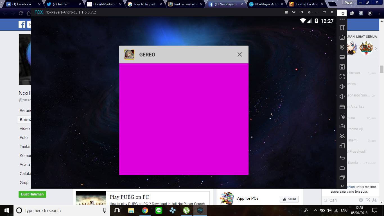Image resolution: width=384 pixels, height=216 pixels.
Task: Open the Nox title bar dropdown arrow
Action: pyautogui.click(x=294, y=12)
